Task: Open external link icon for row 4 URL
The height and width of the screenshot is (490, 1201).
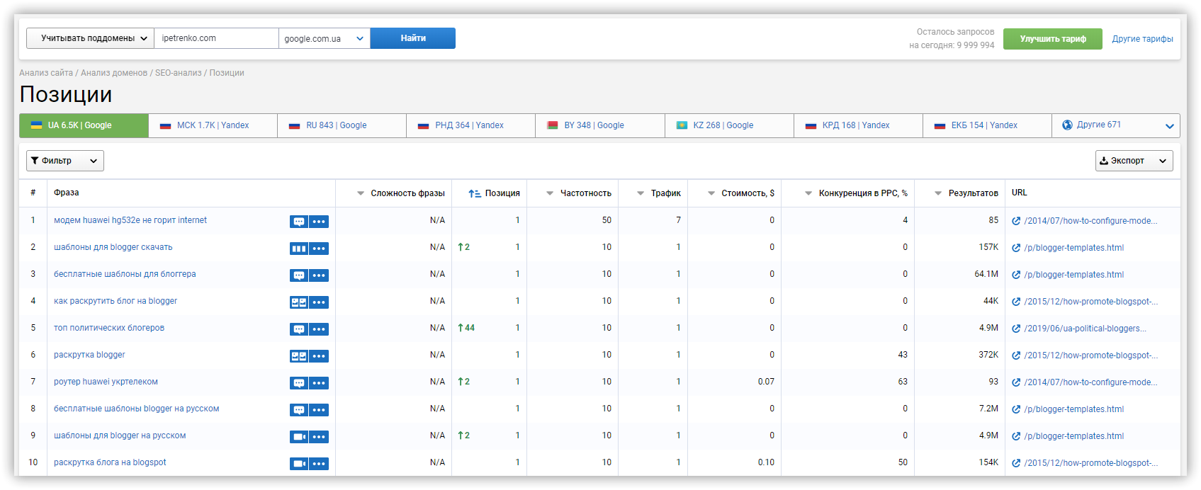Action: pos(1016,302)
